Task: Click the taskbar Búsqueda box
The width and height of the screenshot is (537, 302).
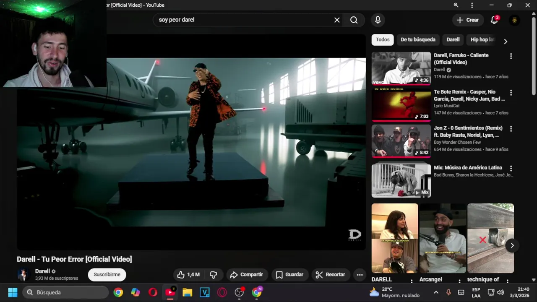Action: tap(66, 292)
